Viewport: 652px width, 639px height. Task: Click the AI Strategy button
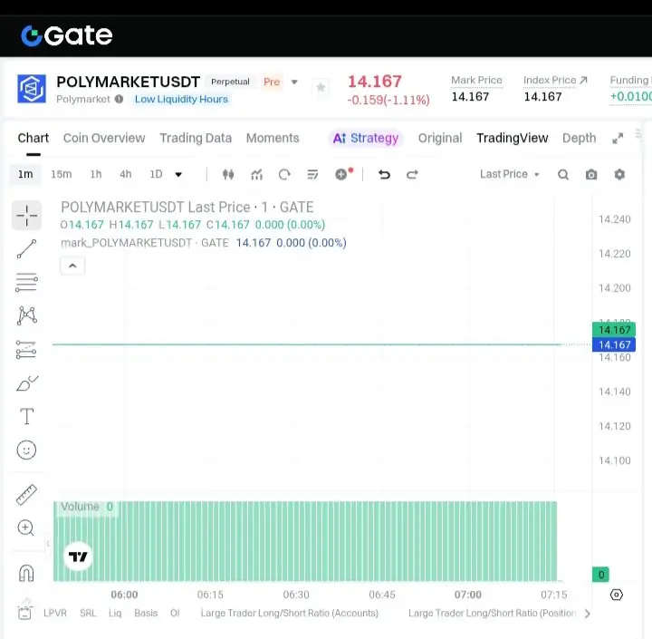coord(366,138)
